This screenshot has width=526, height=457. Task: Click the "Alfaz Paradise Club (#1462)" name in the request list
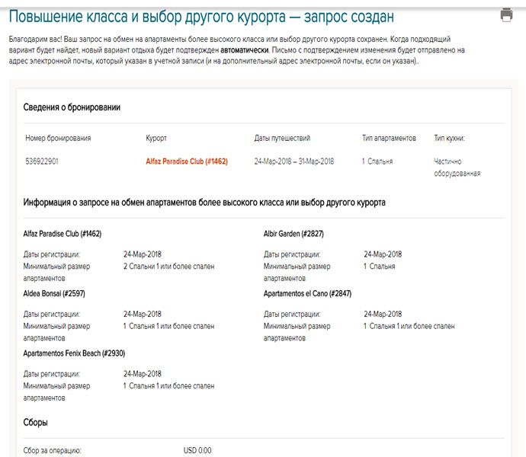63,234
